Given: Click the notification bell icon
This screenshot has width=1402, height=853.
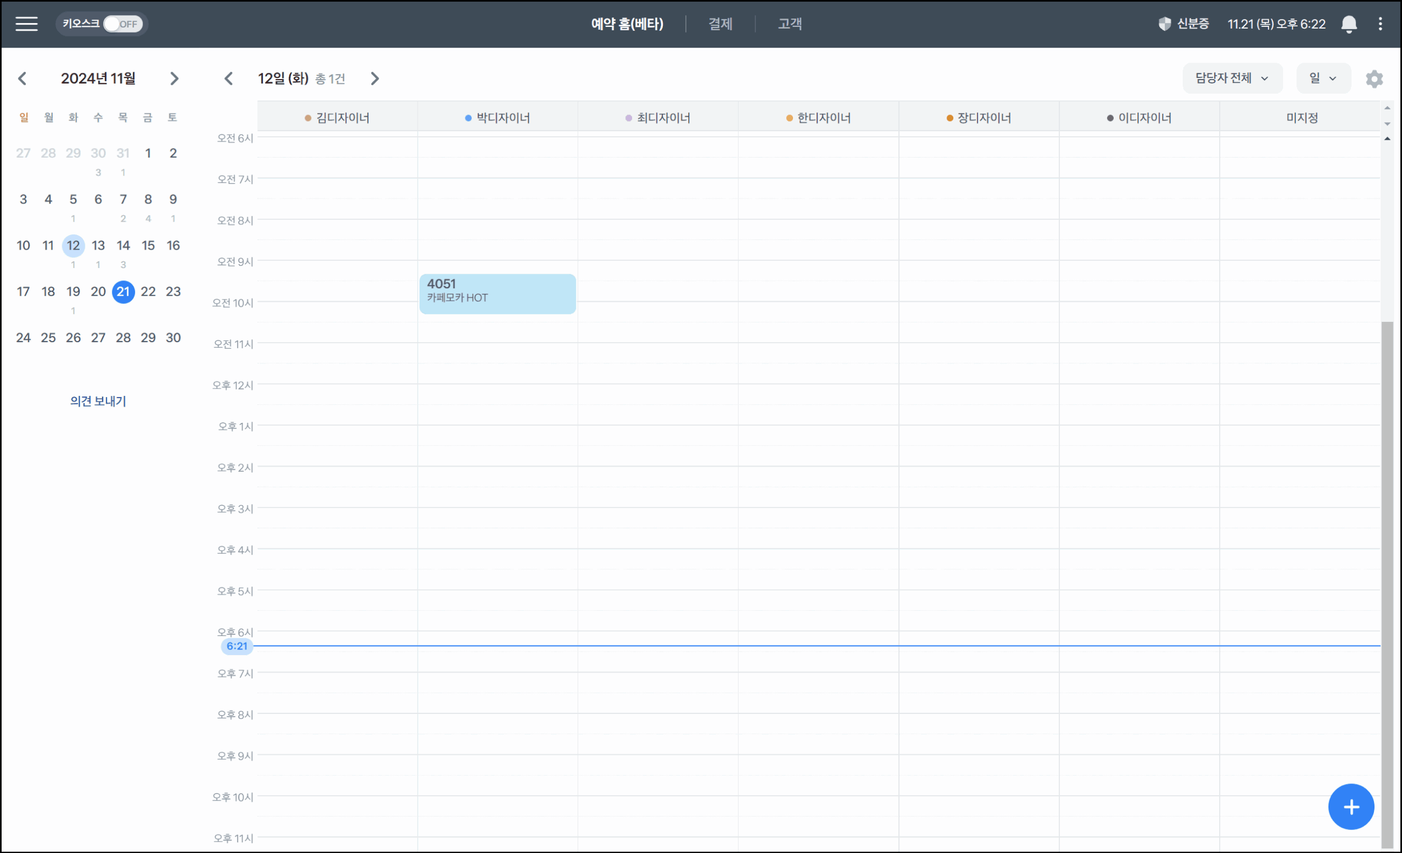Looking at the screenshot, I should [x=1349, y=24].
